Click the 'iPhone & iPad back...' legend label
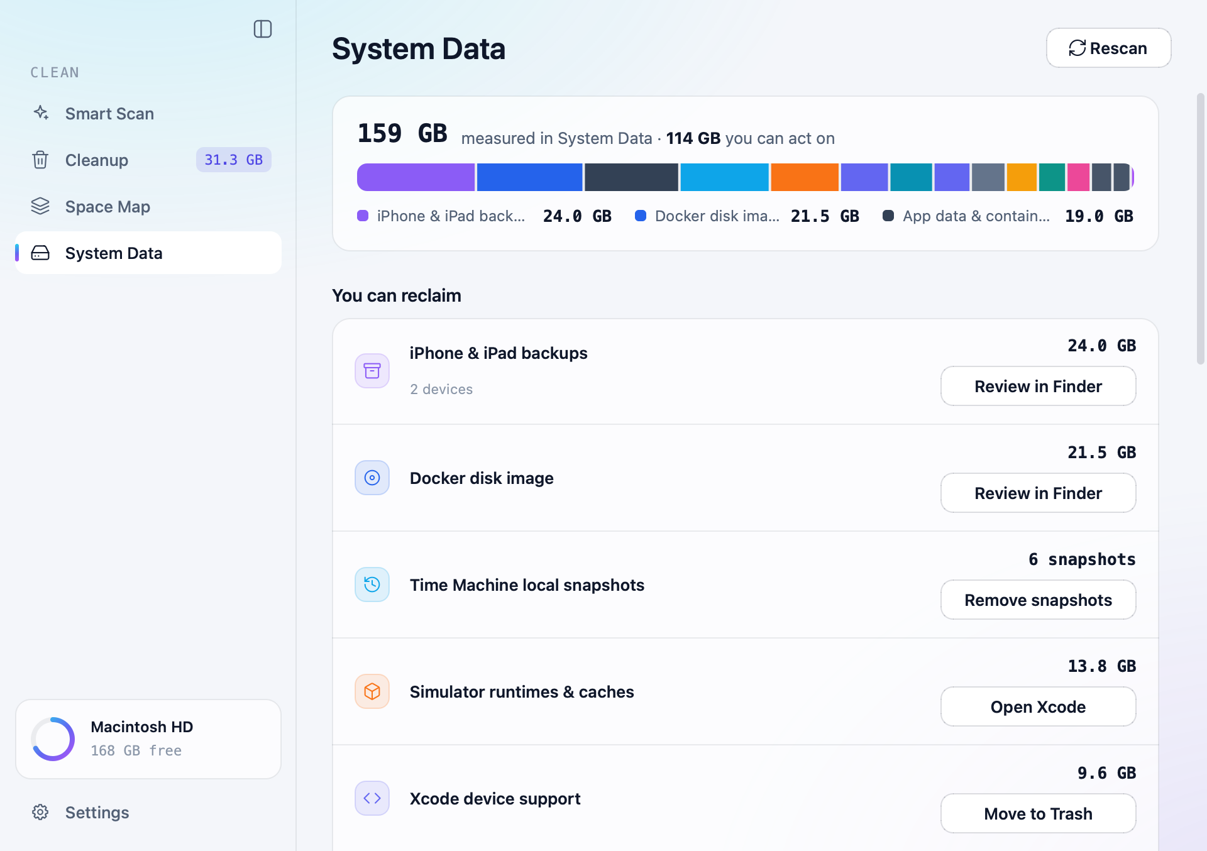1207x851 pixels. click(451, 216)
